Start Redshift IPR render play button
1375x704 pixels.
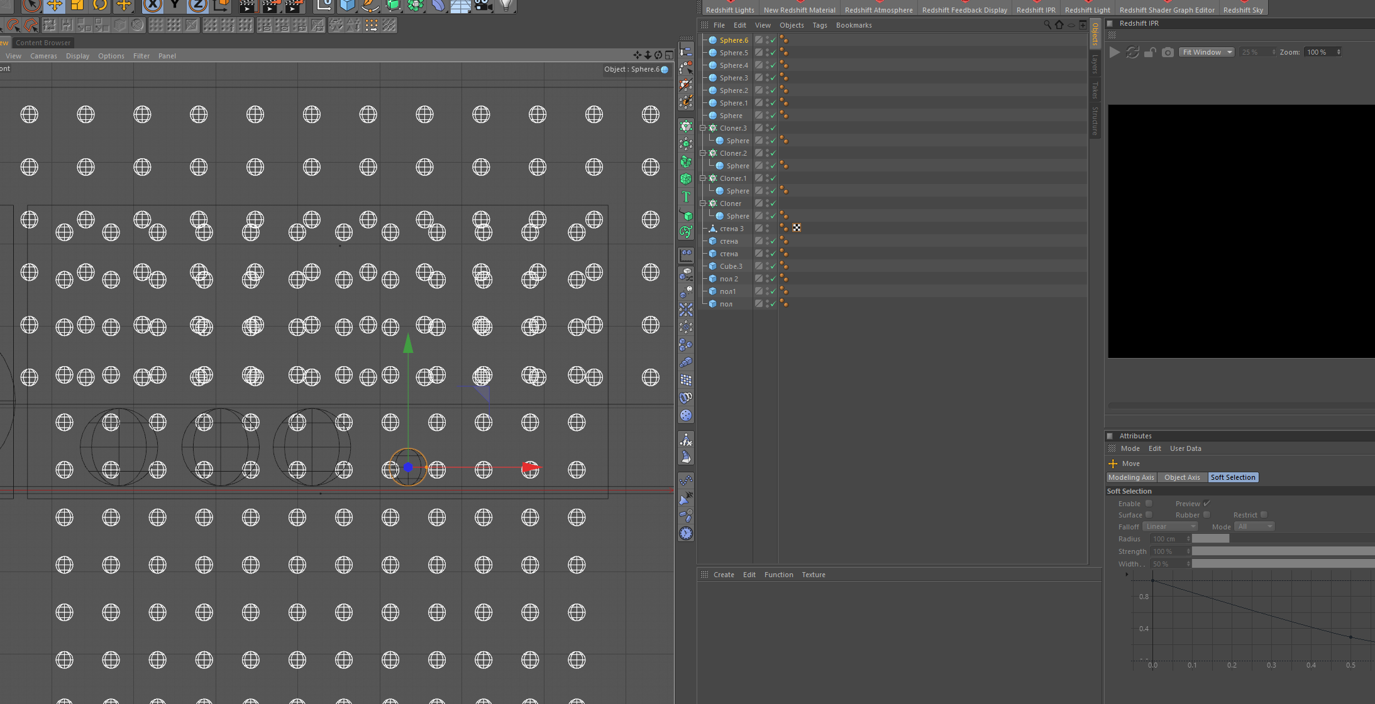(x=1115, y=52)
